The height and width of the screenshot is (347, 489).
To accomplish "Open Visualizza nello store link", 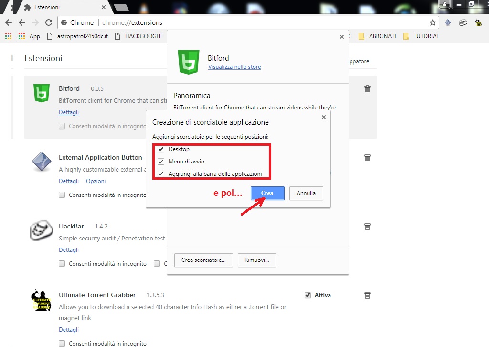I will (234, 67).
